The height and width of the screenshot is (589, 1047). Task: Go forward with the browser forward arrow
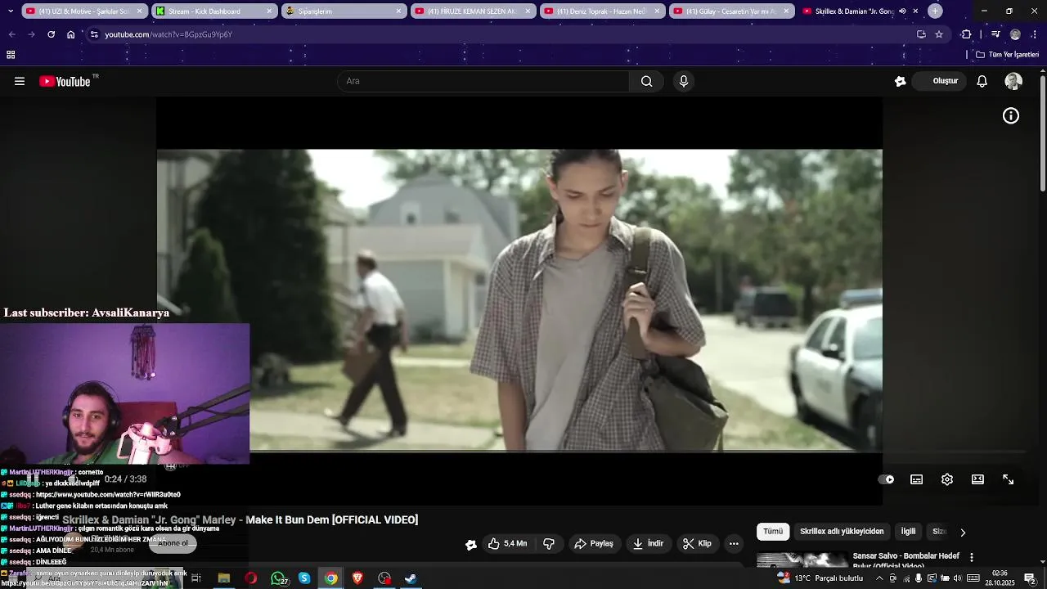31,34
